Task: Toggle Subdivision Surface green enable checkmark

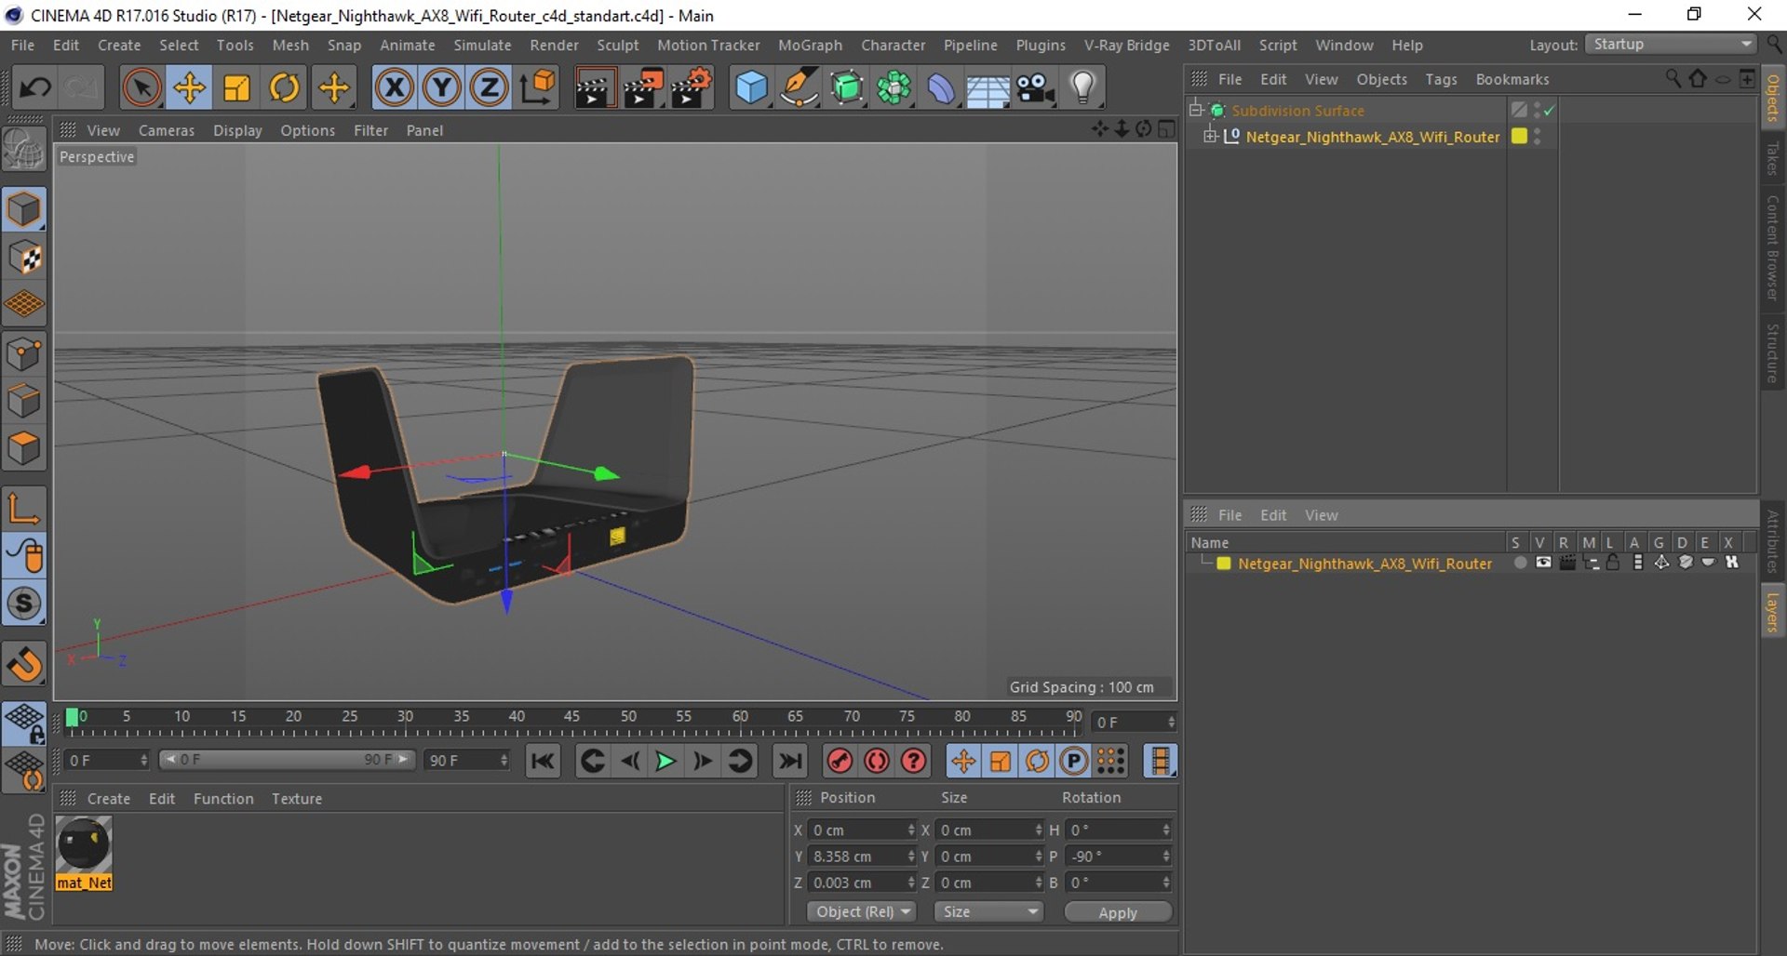Action: (1550, 111)
